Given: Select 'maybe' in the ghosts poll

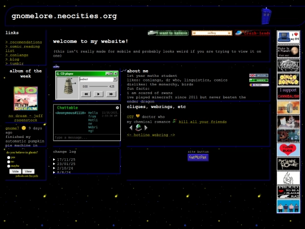Looking at the screenshot, I should point(8,166).
